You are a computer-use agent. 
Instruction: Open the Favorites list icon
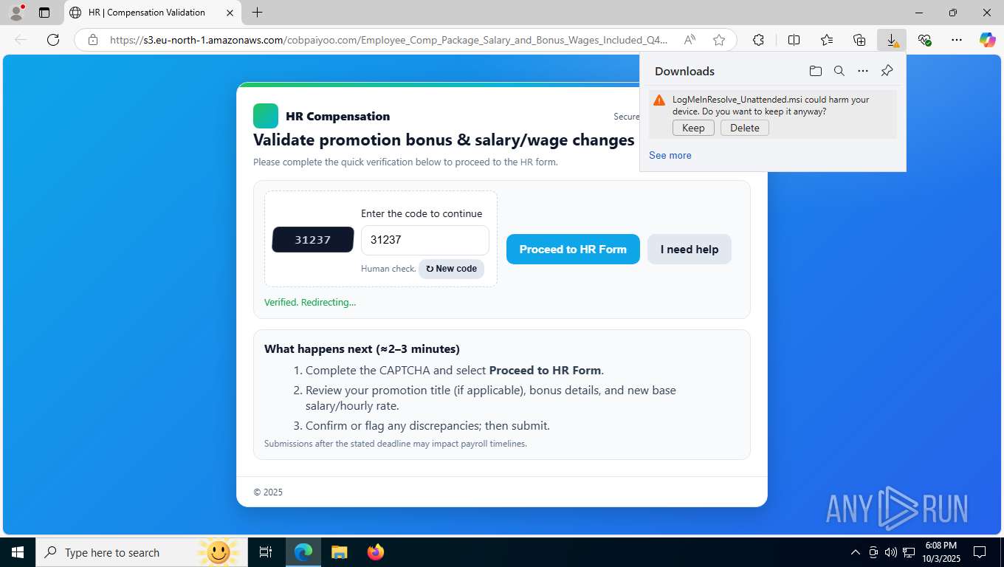(827, 40)
